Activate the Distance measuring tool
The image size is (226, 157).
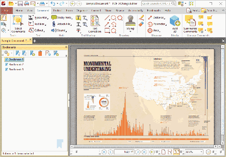tap(157, 17)
